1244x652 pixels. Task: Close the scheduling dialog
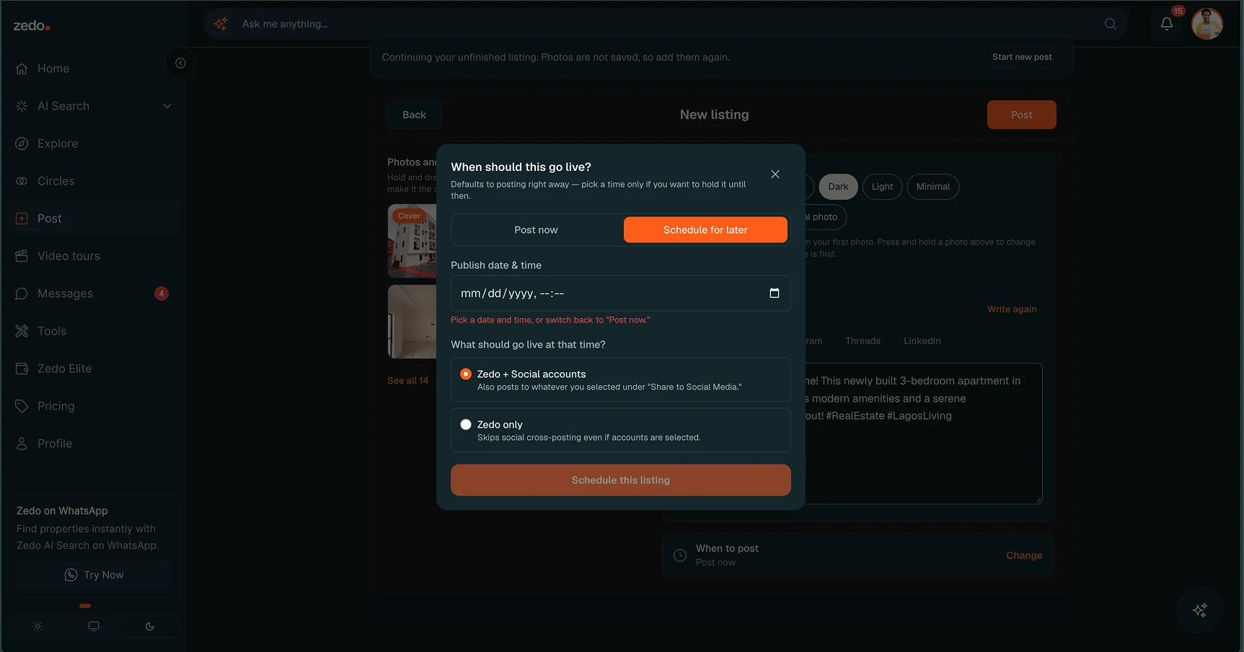775,175
